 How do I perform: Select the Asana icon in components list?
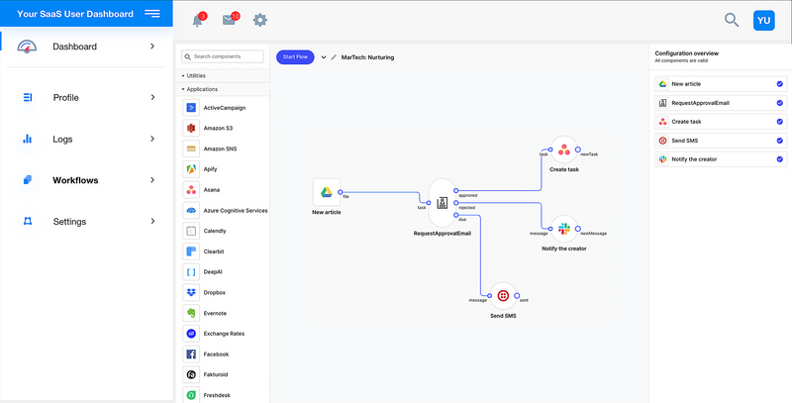click(191, 190)
